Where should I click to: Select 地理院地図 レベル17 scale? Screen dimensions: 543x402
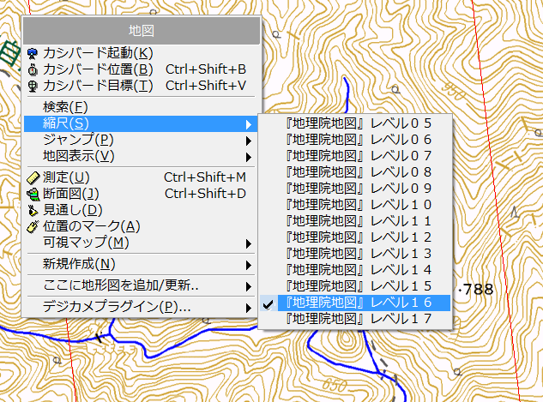click(355, 319)
